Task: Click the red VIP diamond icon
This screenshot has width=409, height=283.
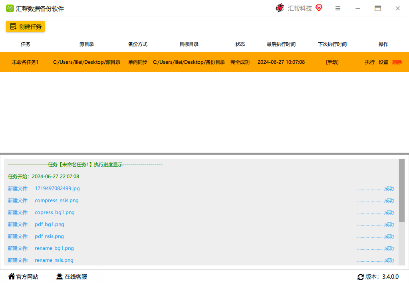Action: click(319, 8)
